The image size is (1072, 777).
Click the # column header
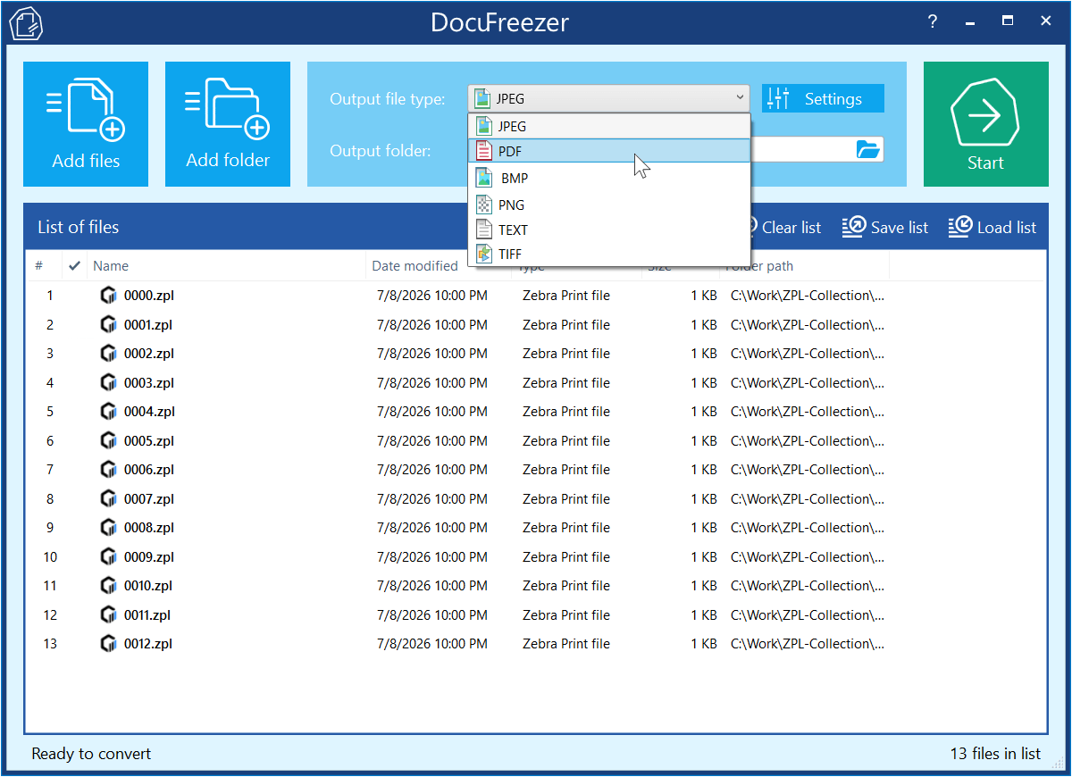pos(39,265)
